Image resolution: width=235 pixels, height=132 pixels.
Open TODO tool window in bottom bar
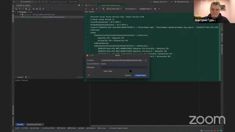pos(25,128)
